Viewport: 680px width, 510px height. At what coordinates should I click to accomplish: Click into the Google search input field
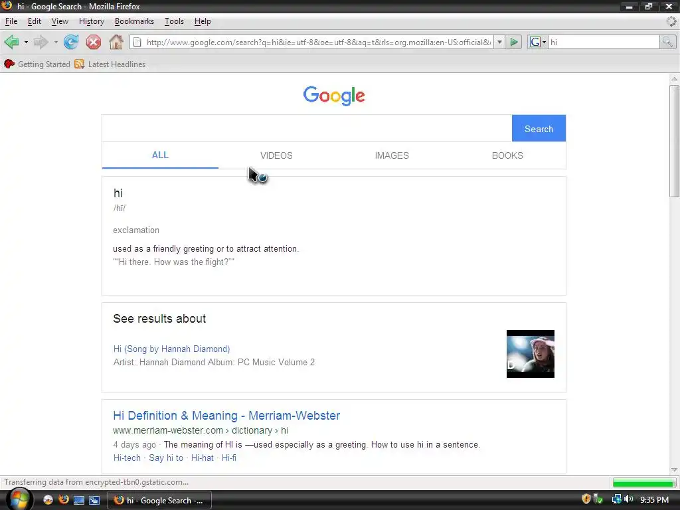pyautogui.click(x=307, y=128)
